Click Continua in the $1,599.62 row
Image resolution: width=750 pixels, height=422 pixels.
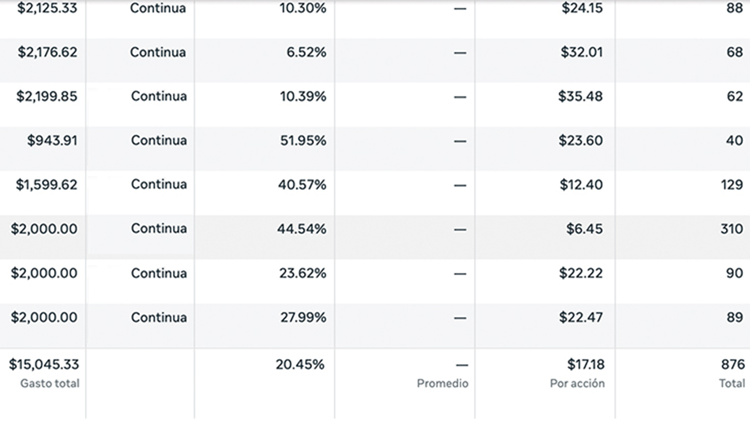click(x=159, y=184)
